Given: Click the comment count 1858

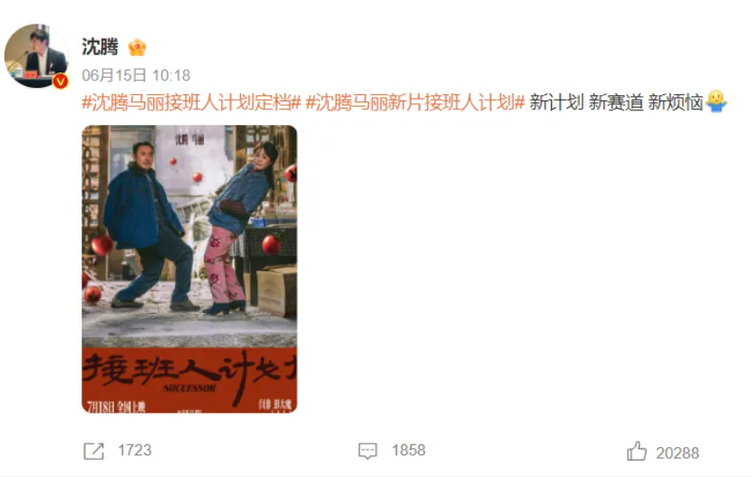Looking at the screenshot, I should (x=409, y=450).
